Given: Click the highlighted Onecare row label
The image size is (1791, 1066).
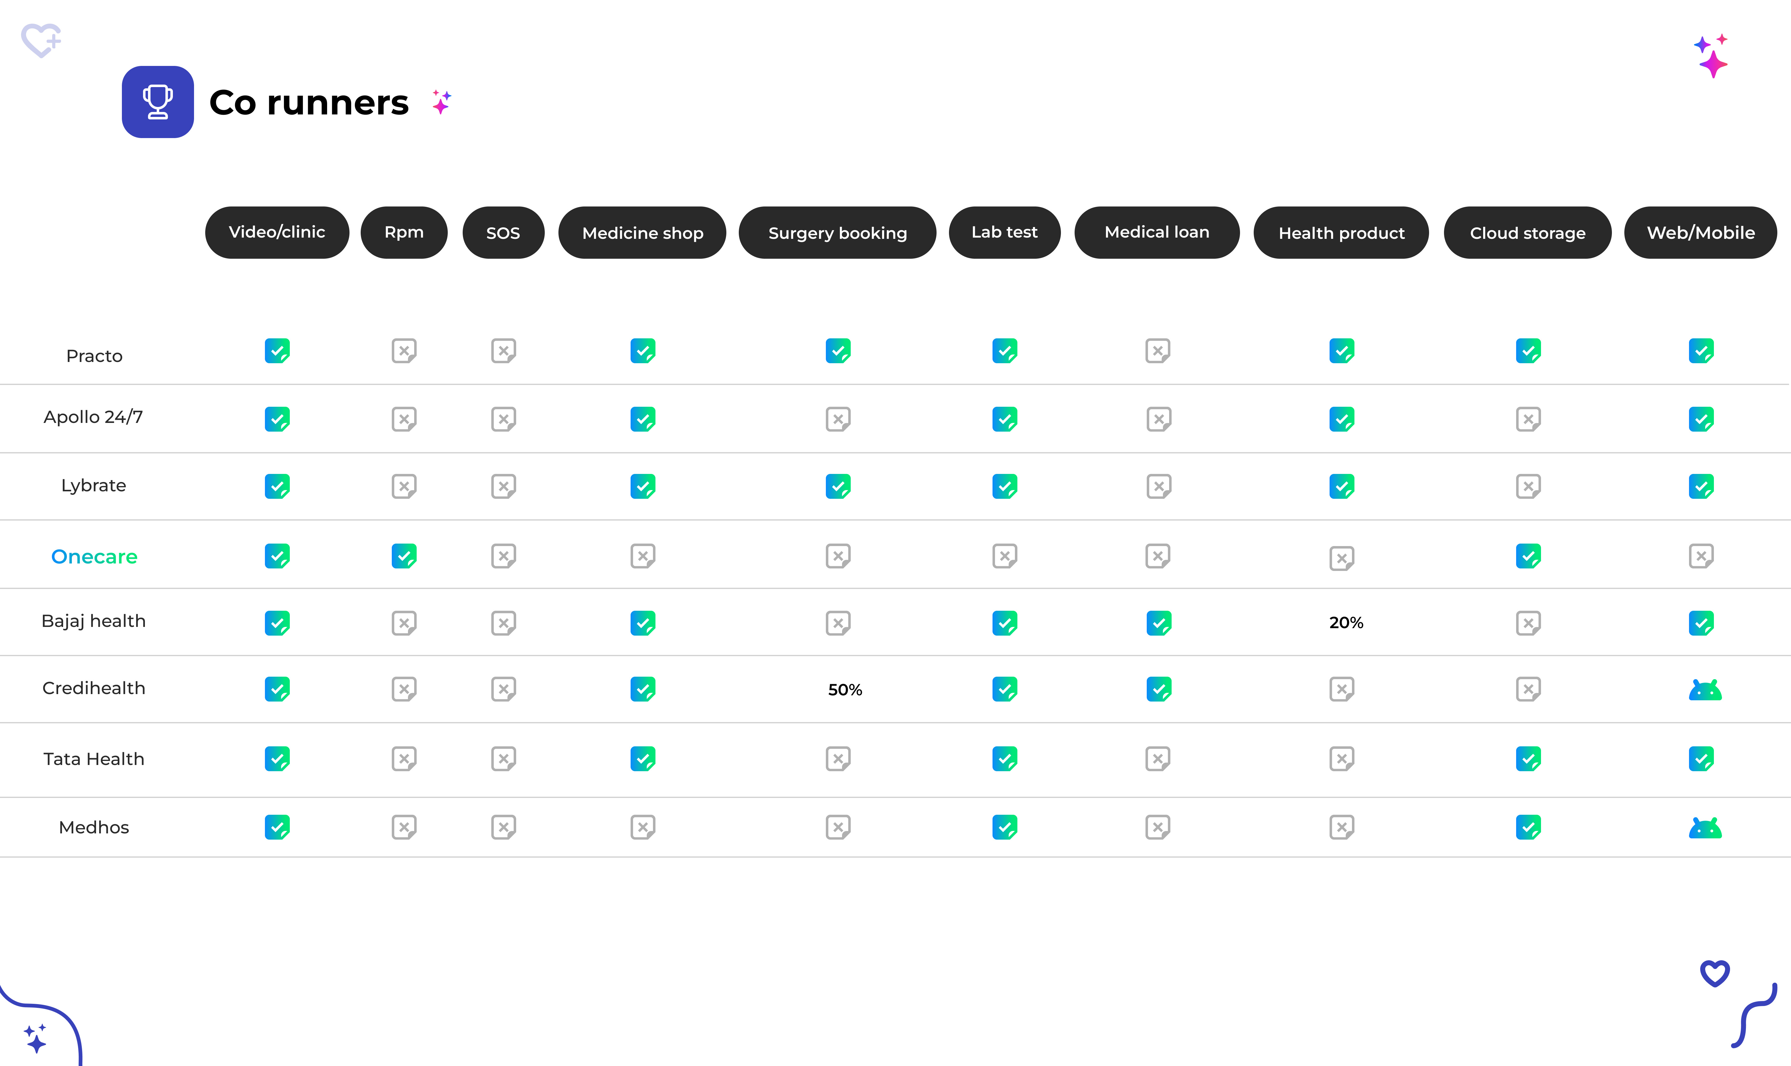Looking at the screenshot, I should pos(94,557).
